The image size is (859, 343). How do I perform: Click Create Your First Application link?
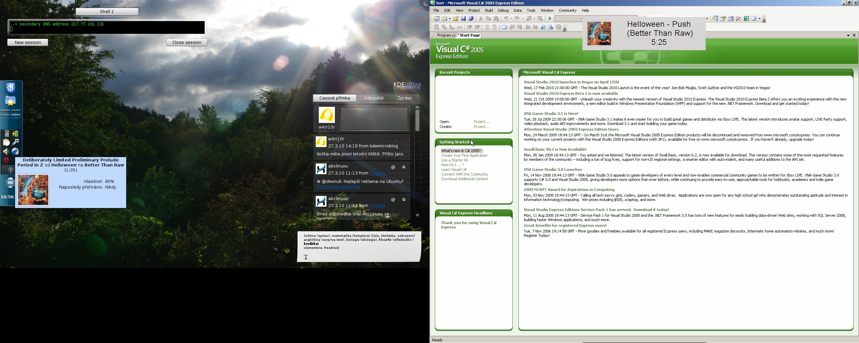[x=464, y=155]
